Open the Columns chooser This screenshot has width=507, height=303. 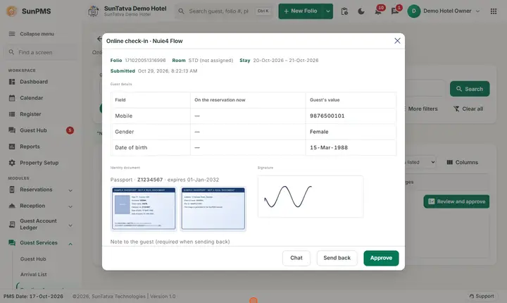pos(462,162)
